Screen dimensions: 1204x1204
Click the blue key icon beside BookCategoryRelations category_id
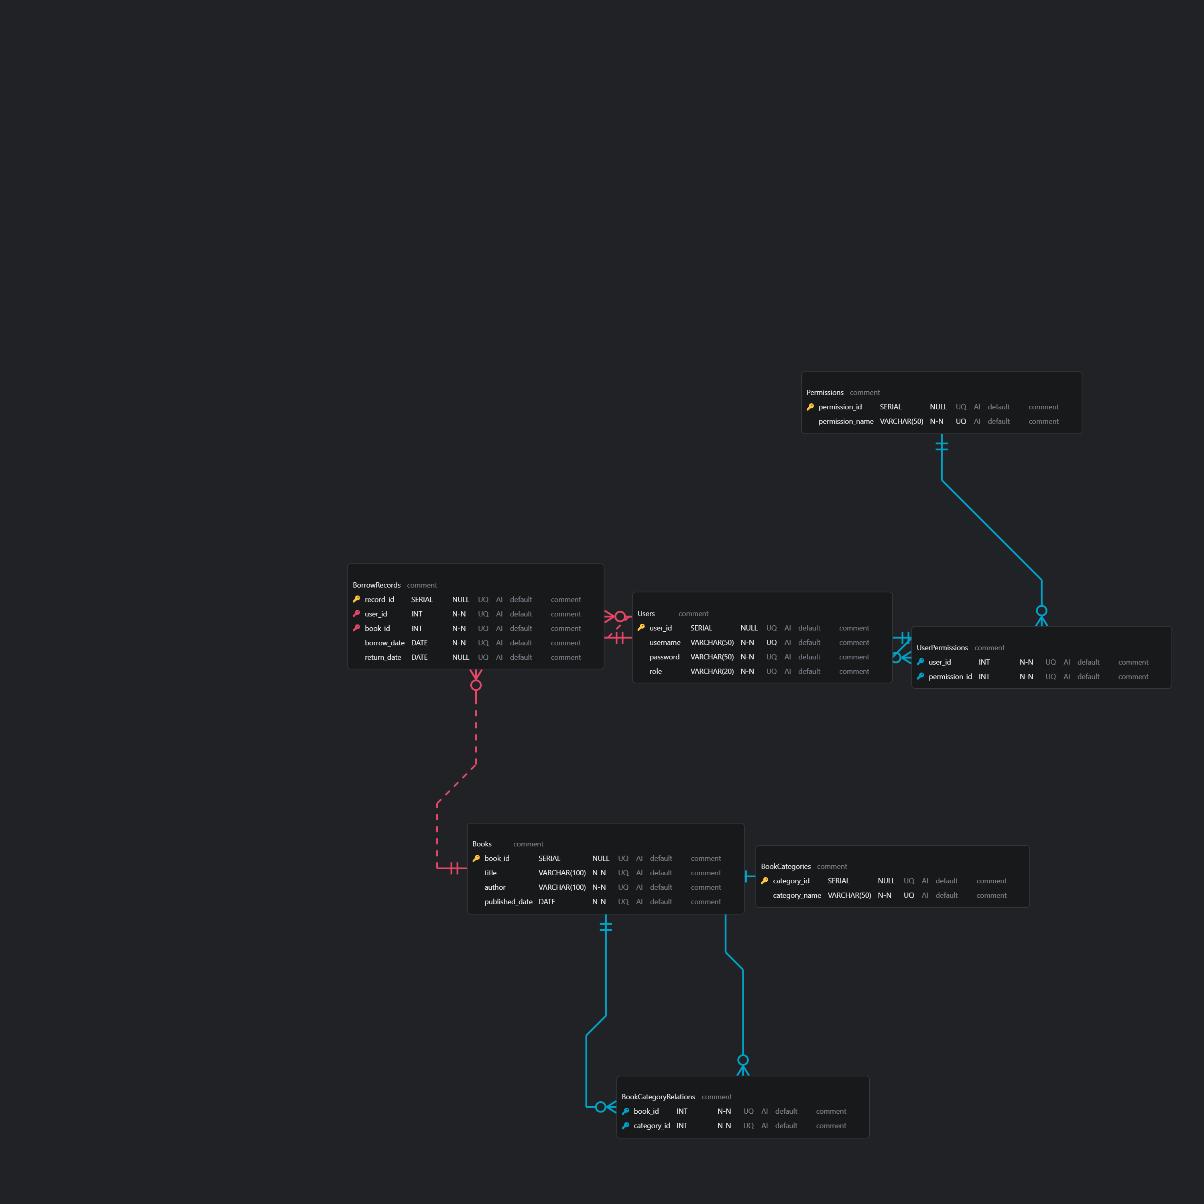626,1125
